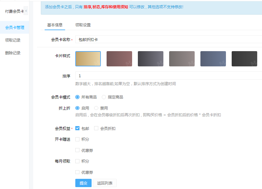
Task: Select 启用 for 折上折
Action: (77, 108)
